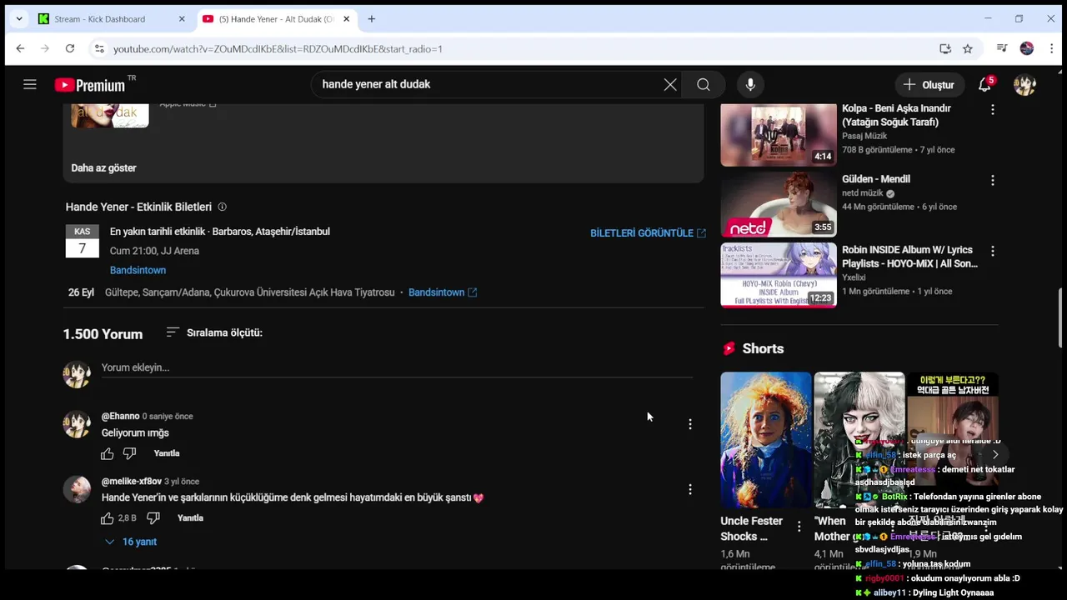The height and width of the screenshot is (600, 1067).
Task: Grab the page vertical scrollbar thumb
Action: coord(1061,317)
